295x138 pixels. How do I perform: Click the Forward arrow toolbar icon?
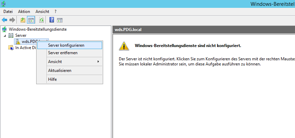click(12, 20)
